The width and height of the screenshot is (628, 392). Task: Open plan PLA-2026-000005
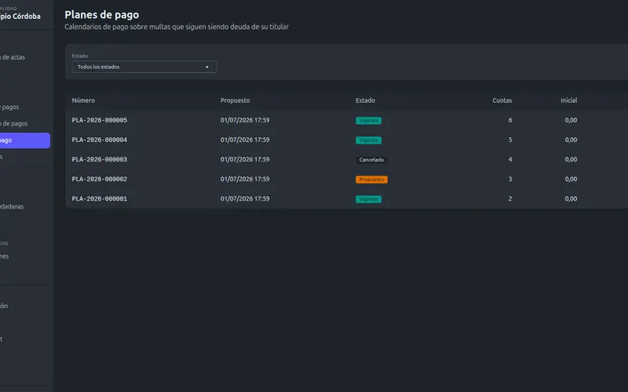click(100, 120)
